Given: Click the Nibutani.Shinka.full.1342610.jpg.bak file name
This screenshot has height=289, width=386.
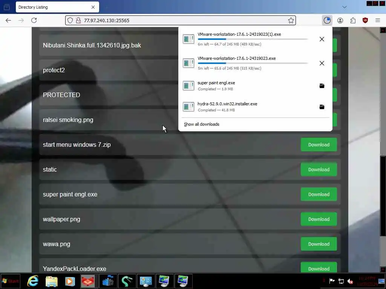Looking at the screenshot, I should pyautogui.click(x=92, y=46).
